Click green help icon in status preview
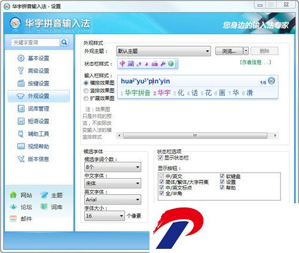The width and height of the screenshot is (299, 253). click(x=170, y=64)
